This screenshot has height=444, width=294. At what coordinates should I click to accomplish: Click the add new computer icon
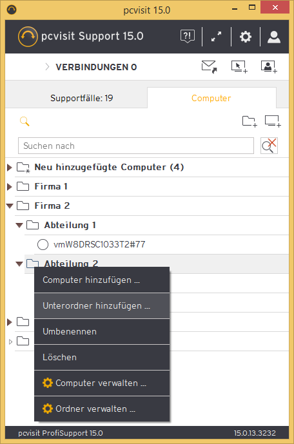[273, 121]
